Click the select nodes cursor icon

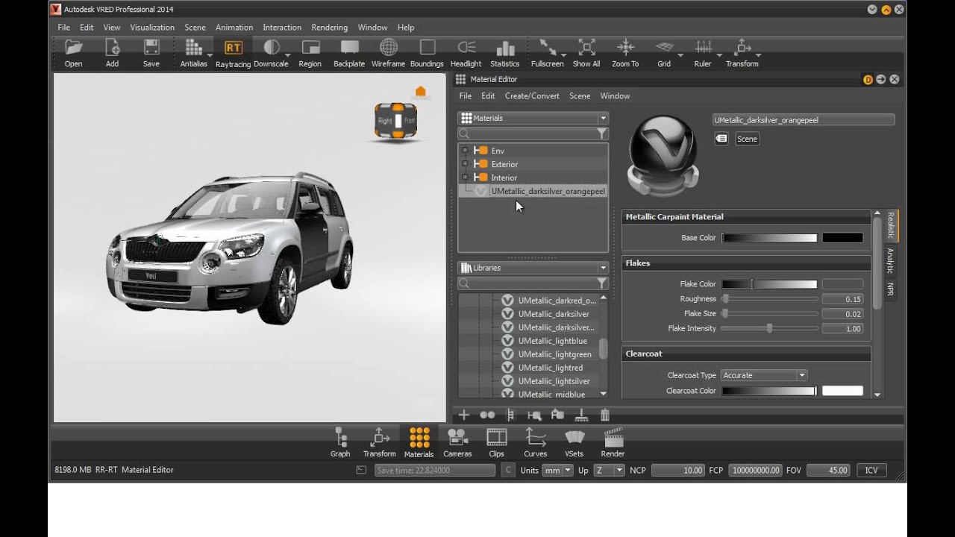coord(534,415)
